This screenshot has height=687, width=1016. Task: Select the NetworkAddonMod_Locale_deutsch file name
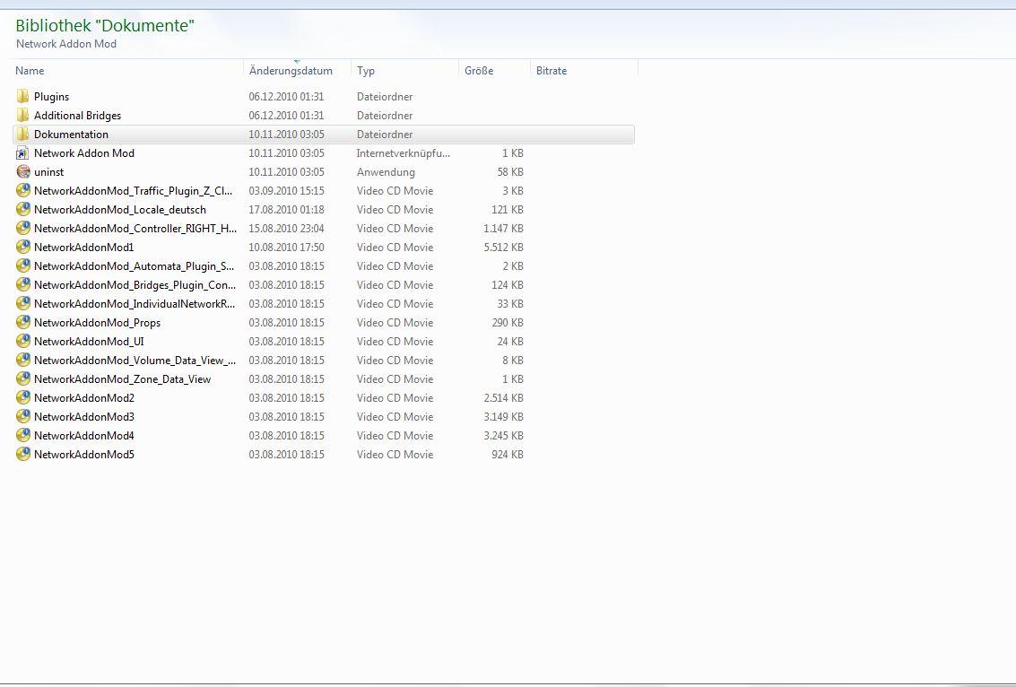120,210
